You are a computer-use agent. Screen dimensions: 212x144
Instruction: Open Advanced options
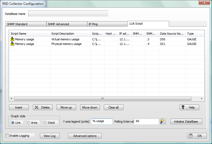pyautogui.click(x=85, y=136)
